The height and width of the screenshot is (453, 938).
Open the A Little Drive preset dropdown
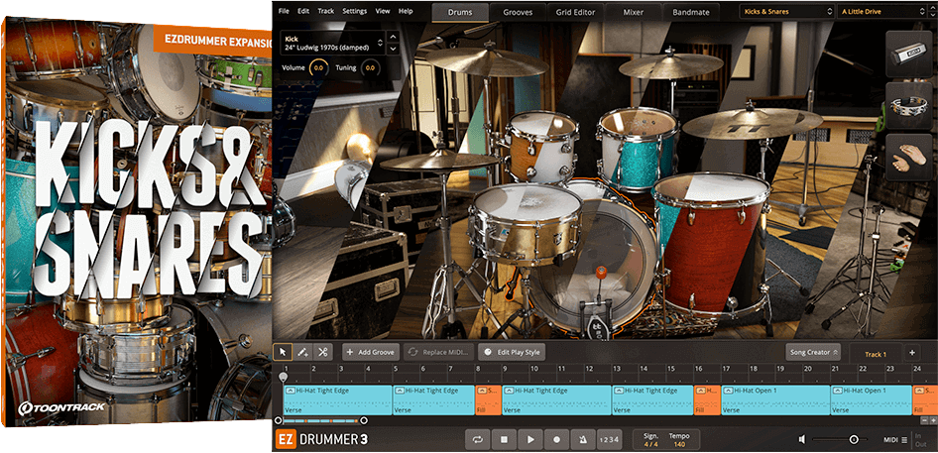(x=879, y=12)
